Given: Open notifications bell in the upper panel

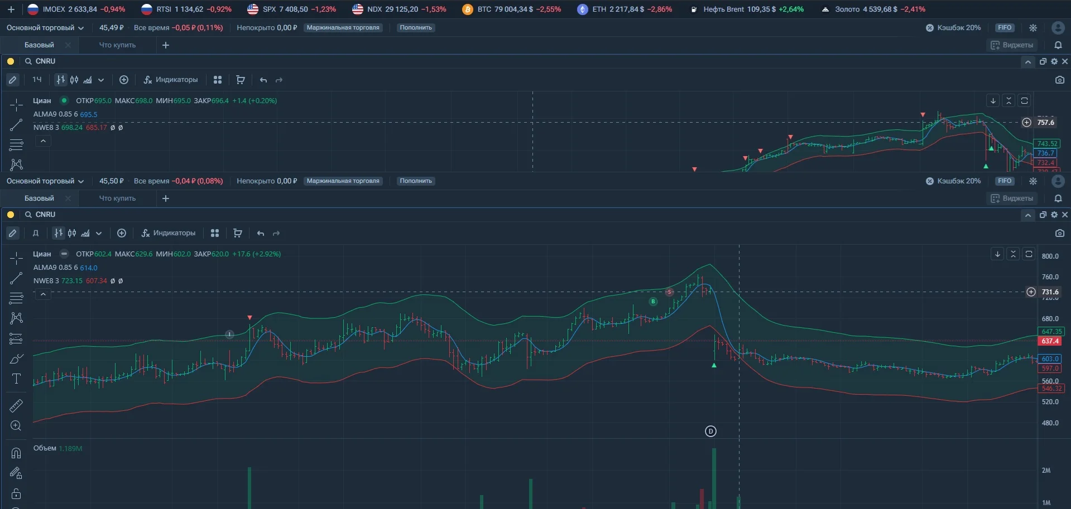Looking at the screenshot, I should tap(1058, 45).
